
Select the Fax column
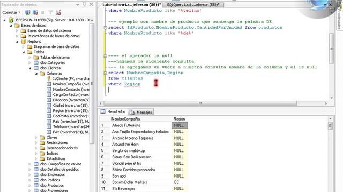pyautogui.click(x=71, y=132)
